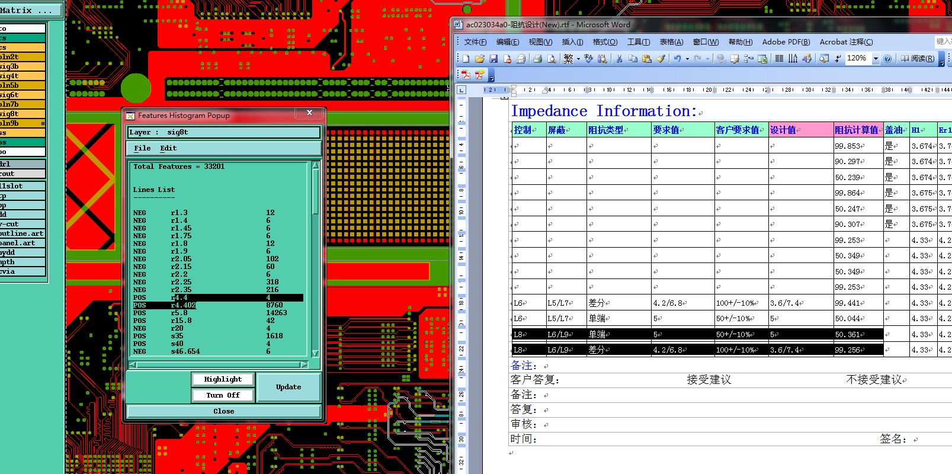Screen dimensions: 952x474
Task: Click the Format Painter brush icon
Action: (x=661, y=59)
